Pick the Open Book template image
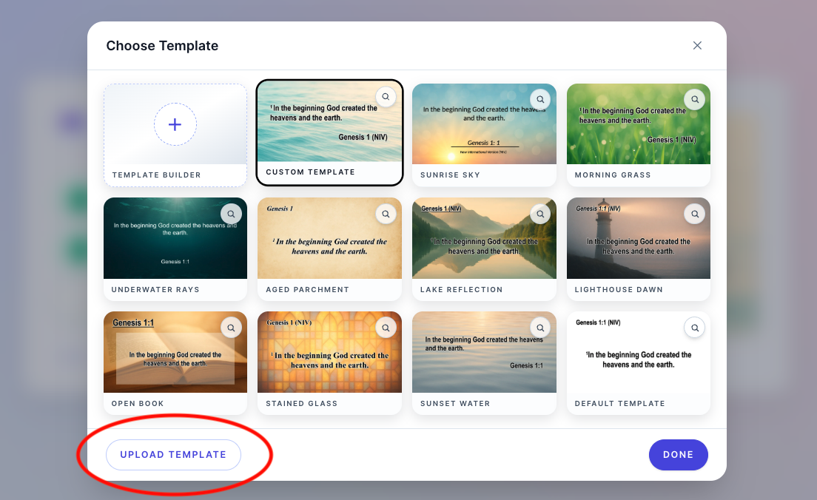This screenshot has height=500, width=817. [x=175, y=352]
